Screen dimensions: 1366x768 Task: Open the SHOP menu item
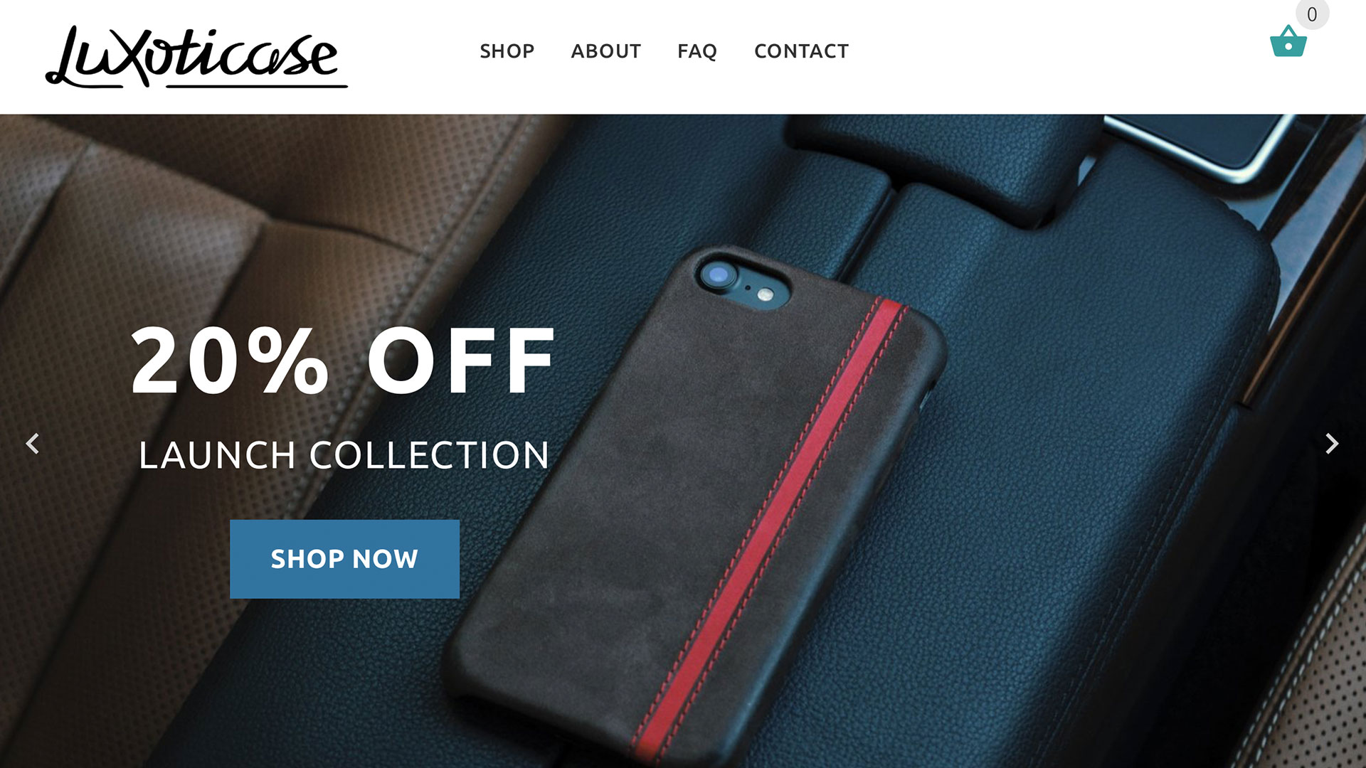[507, 51]
